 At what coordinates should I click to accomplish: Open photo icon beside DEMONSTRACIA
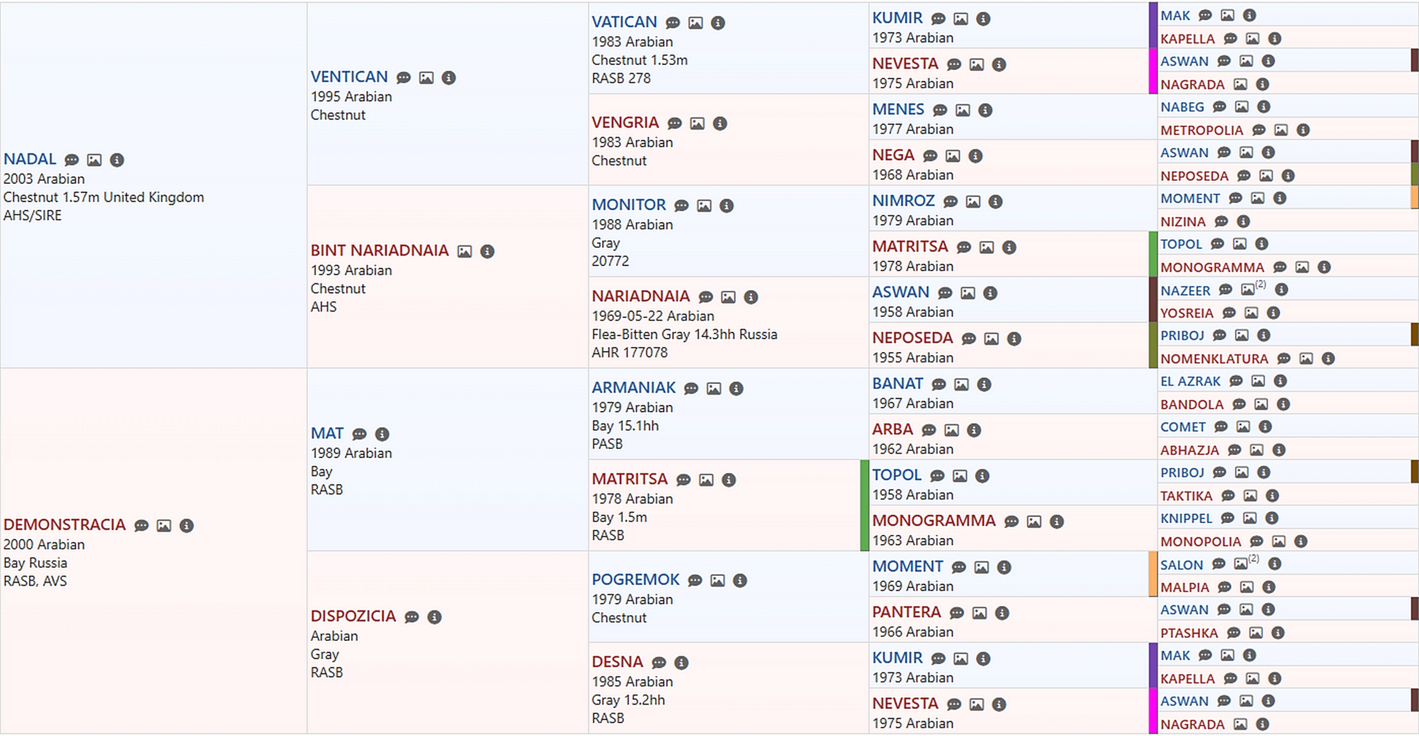click(x=164, y=526)
